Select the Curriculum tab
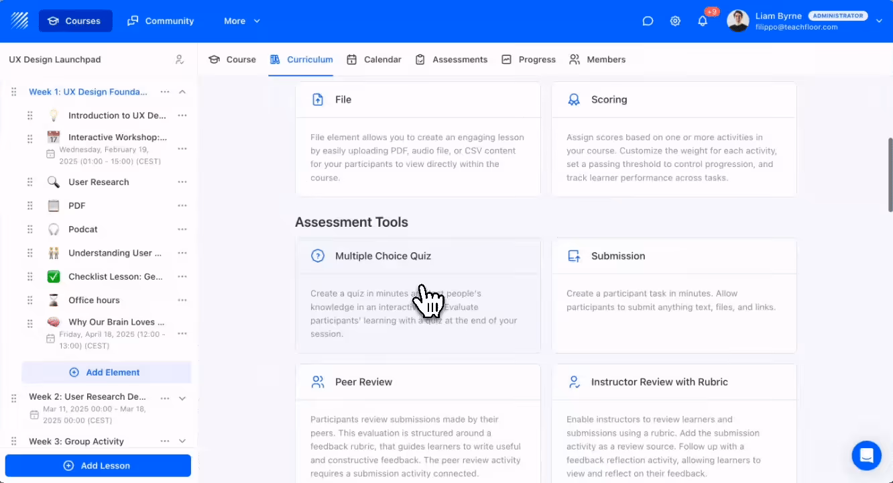 (x=301, y=60)
